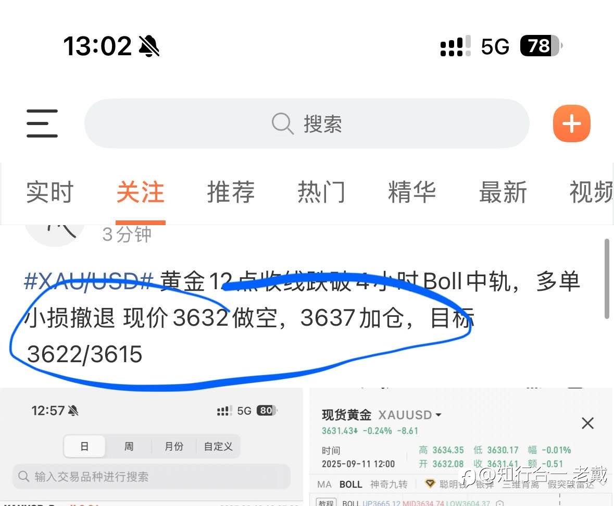This screenshot has width=614, height=506.
Task: Select the BOLL indicator
Action: pyautogui.click(x=350, y=485)
